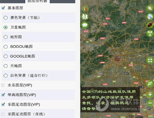Uncheck 等高线图层(VIP) checkbox

(x=3, y=95)
